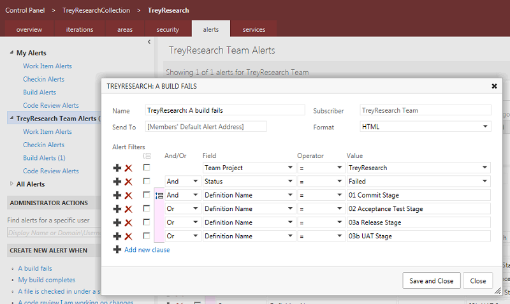Image resolution: width=510 pixels, height=304 pixels.
Task: Check the Status row checkbox
Action: 147,181
